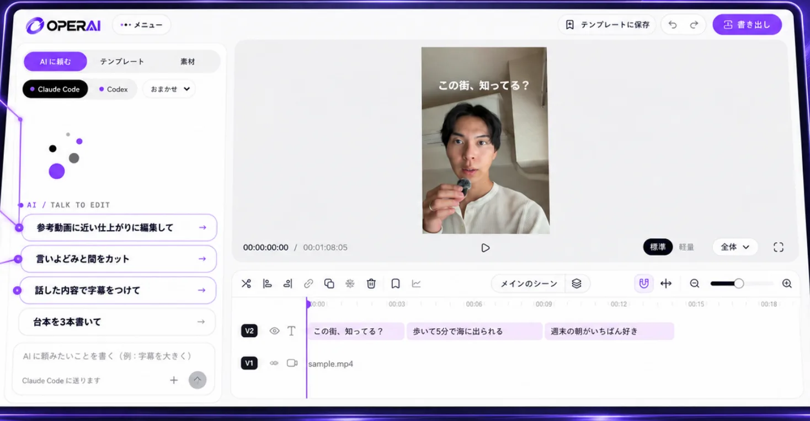This screenshot has width=810, height=421.
Task: Click the layers stack icon beside メインのシーン
Action: tap(577, 284)
